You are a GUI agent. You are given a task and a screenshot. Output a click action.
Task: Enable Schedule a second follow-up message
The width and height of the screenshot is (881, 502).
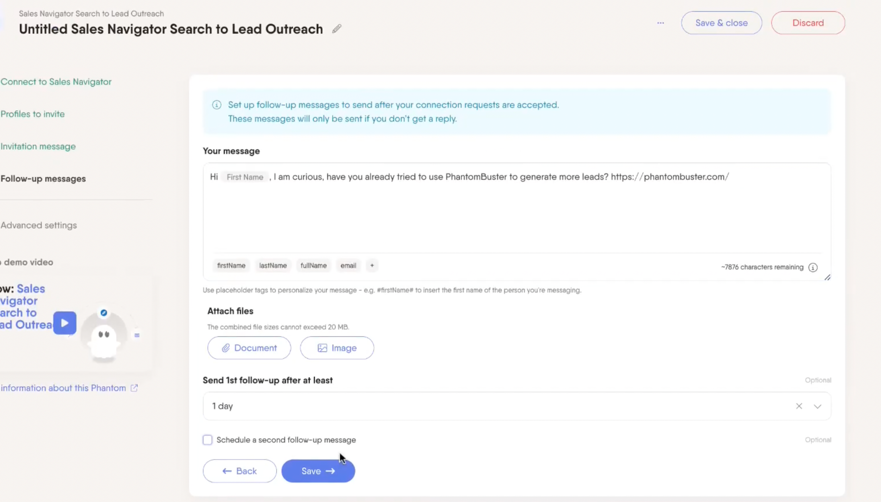pyautogui.click(x=208, y=440)
